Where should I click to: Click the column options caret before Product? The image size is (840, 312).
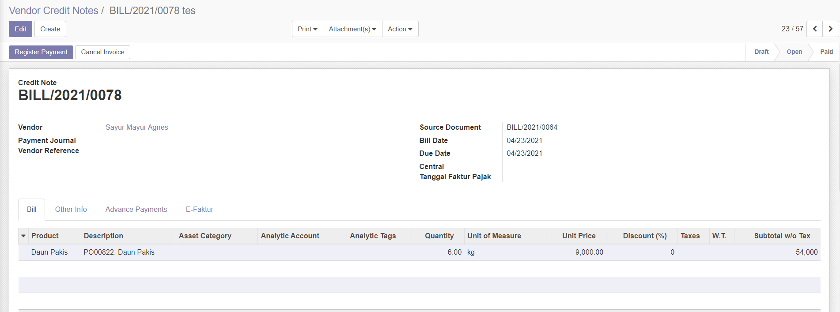(x=23, y=236)
